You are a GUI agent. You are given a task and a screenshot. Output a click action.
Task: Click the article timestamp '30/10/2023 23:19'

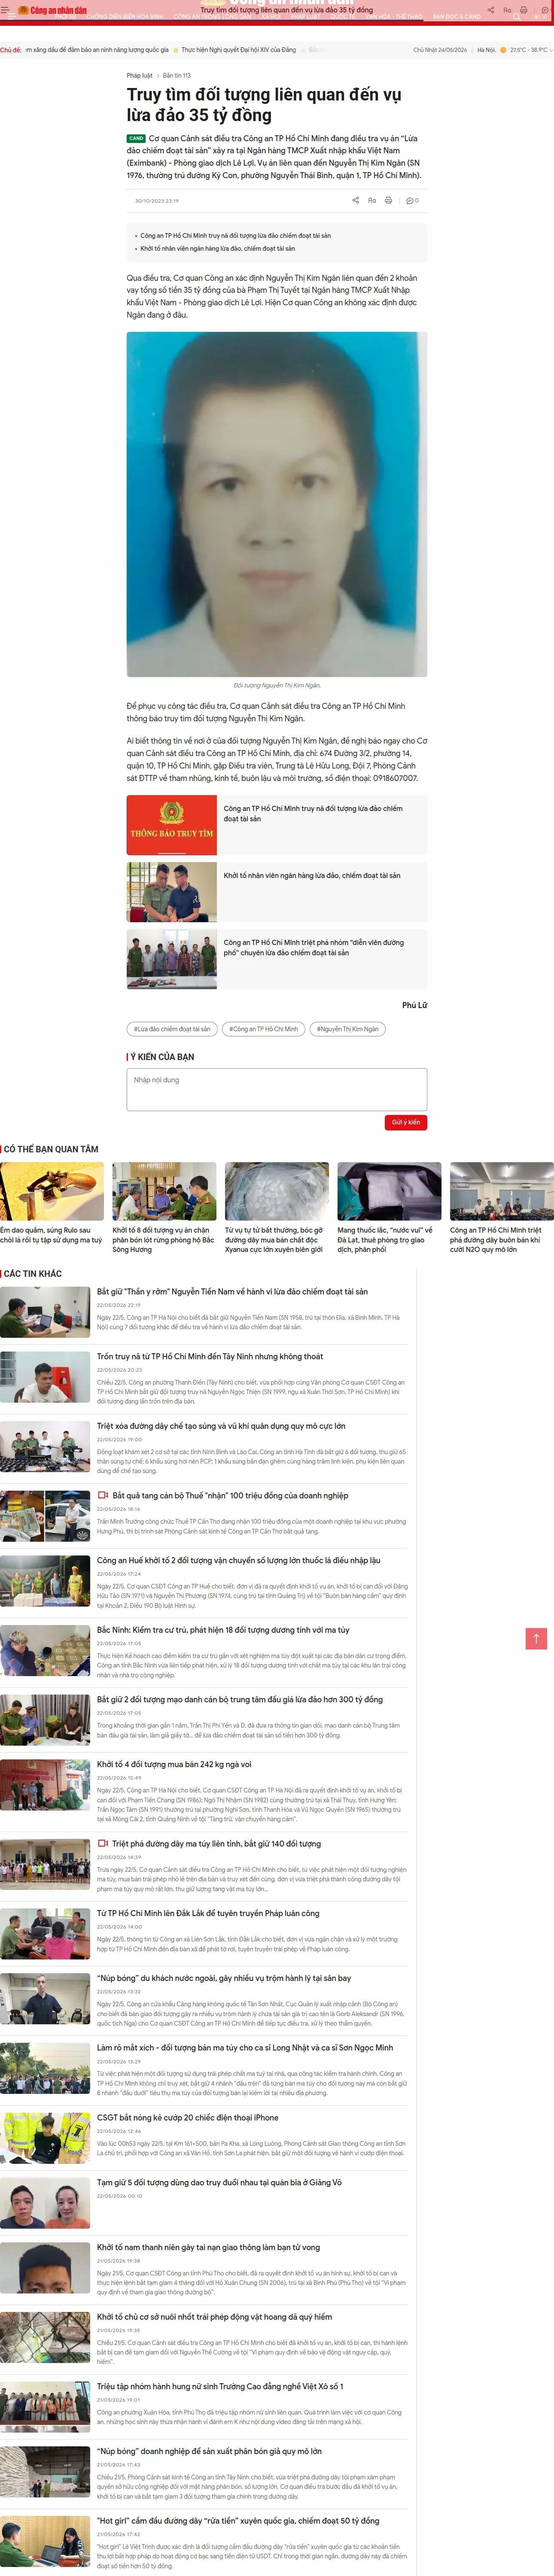[157, 201]
